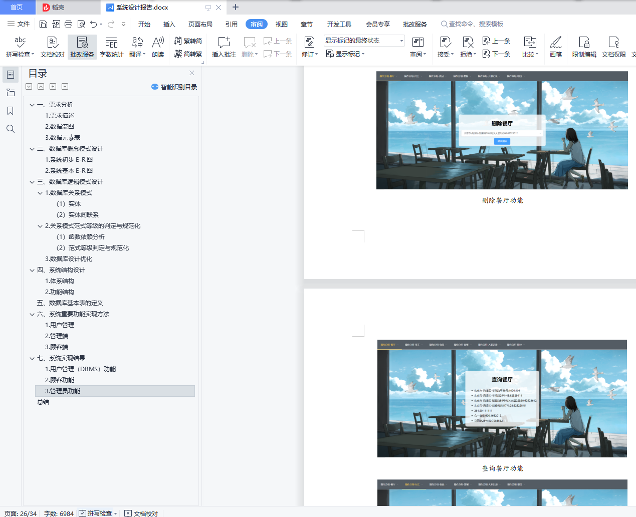Collapse 1.数据库关系模式 subtree
Image resolution: width=636 pixels, height=517 pixels.
click(40, 193)
